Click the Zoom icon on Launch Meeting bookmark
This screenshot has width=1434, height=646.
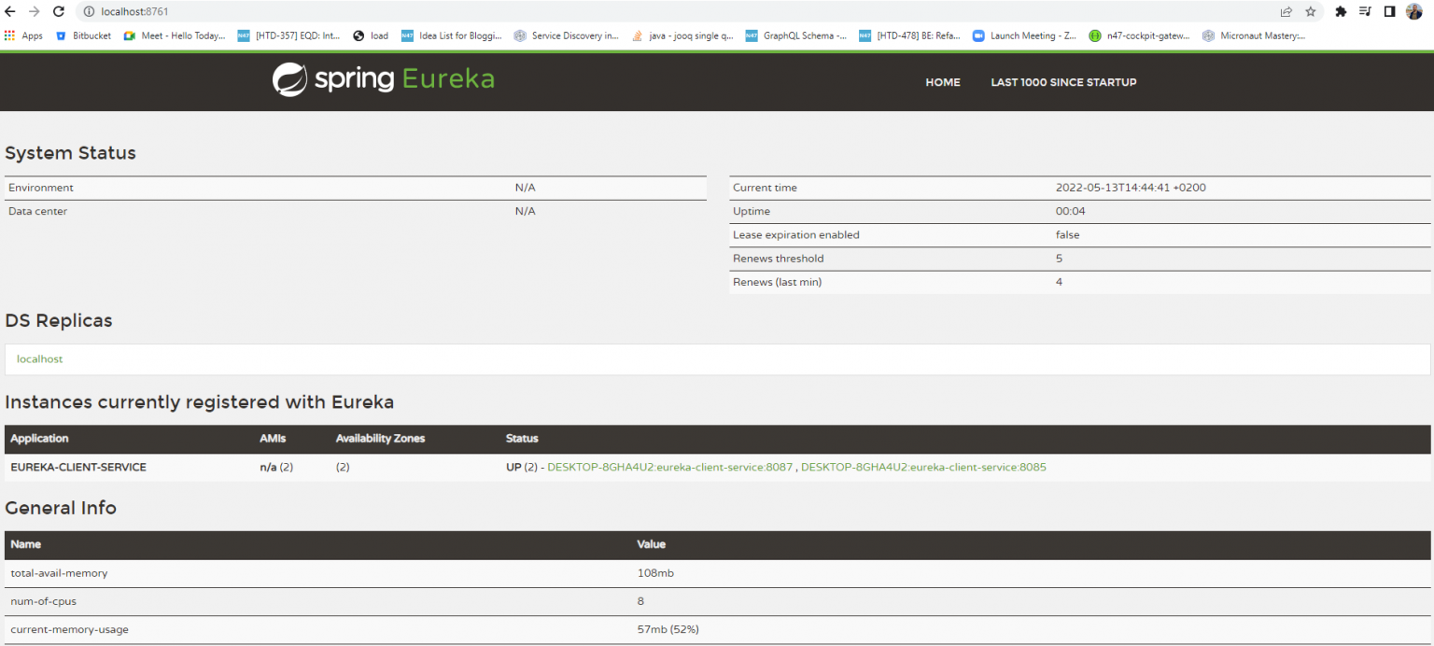click(x=978, y=35)
